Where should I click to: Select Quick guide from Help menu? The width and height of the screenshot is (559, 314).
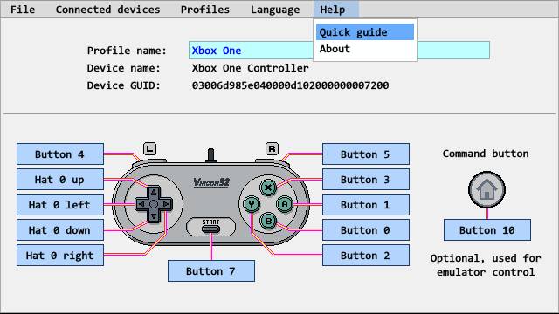click(x=365, y=32)
